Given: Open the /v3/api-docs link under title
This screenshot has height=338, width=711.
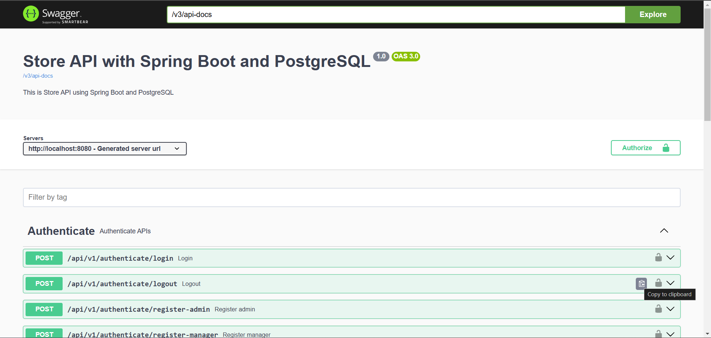Looking at the screenshot, I should (38, 76).
